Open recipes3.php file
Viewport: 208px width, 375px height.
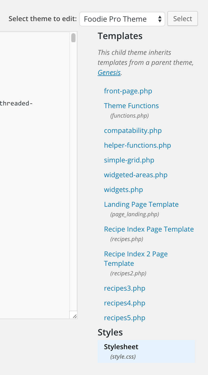click(x=125, y=288)
